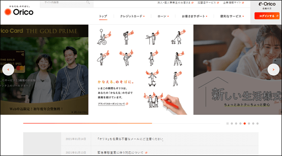This screenshot has width=282, height=156.
Task: Open the Gold Prime card banner
Action: pyautogui.click(x=44, y=70)
